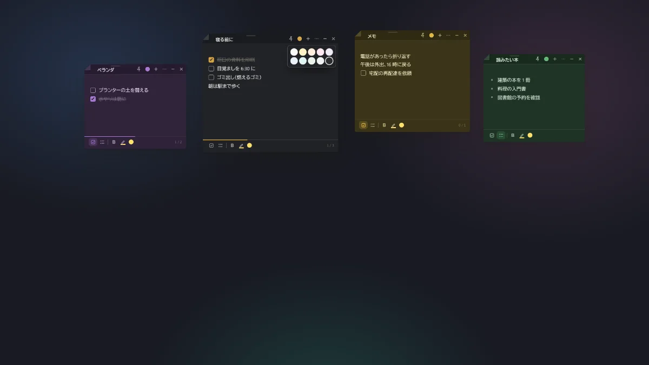Apply bold formatting in the メモ note
Image resolution: width=649 pixels, height=365 pixels.
(384, 125)
